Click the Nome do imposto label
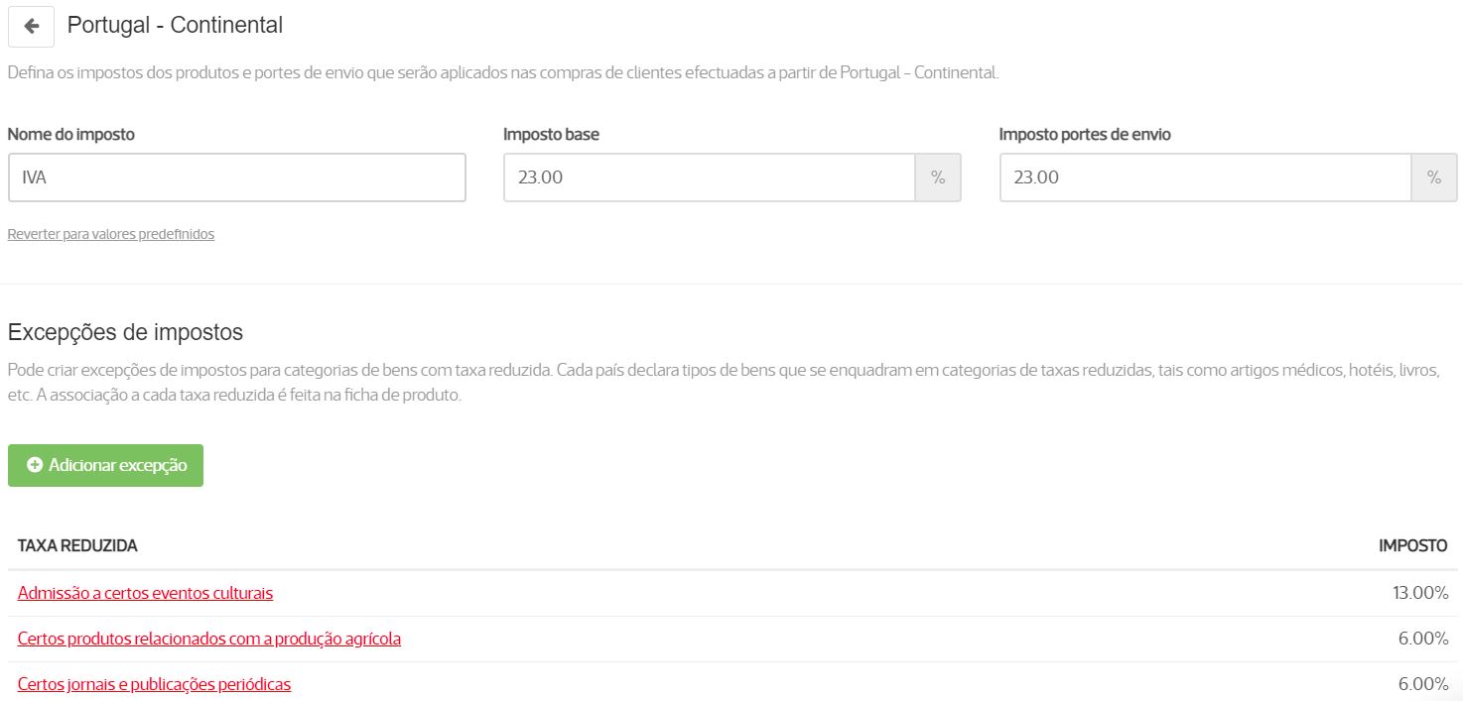This screenshot has width=1463, height=701. point(70,134)
